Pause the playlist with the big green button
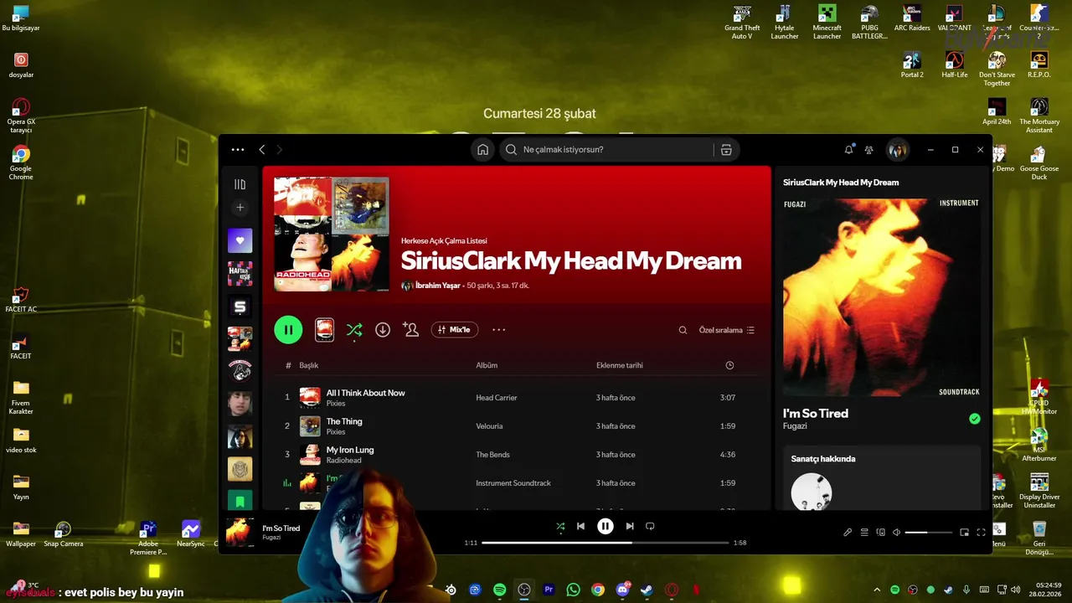Image resolution: width=1072 pixels, height=603 pixels. tap(288, 330)
